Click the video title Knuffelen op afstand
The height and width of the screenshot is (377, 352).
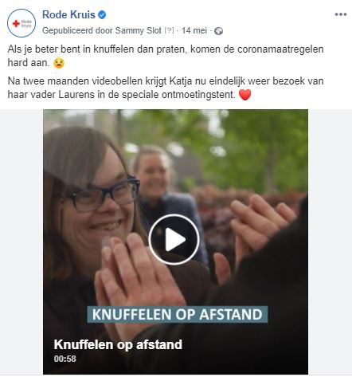118,344
